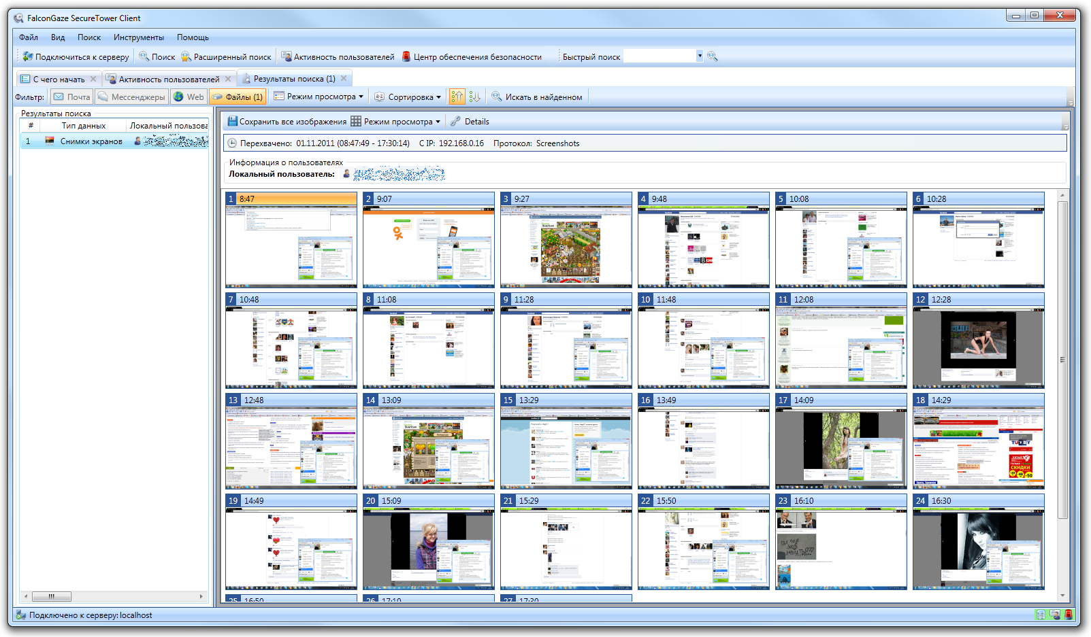This screenshot has width=1091, height=637.
Task: Click Сохранить все изображения button
Action: pyautogui.click(x=287, y=122)
